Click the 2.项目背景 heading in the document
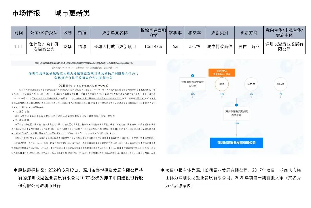This screenshot has height=208, width=311. point(22,120)
